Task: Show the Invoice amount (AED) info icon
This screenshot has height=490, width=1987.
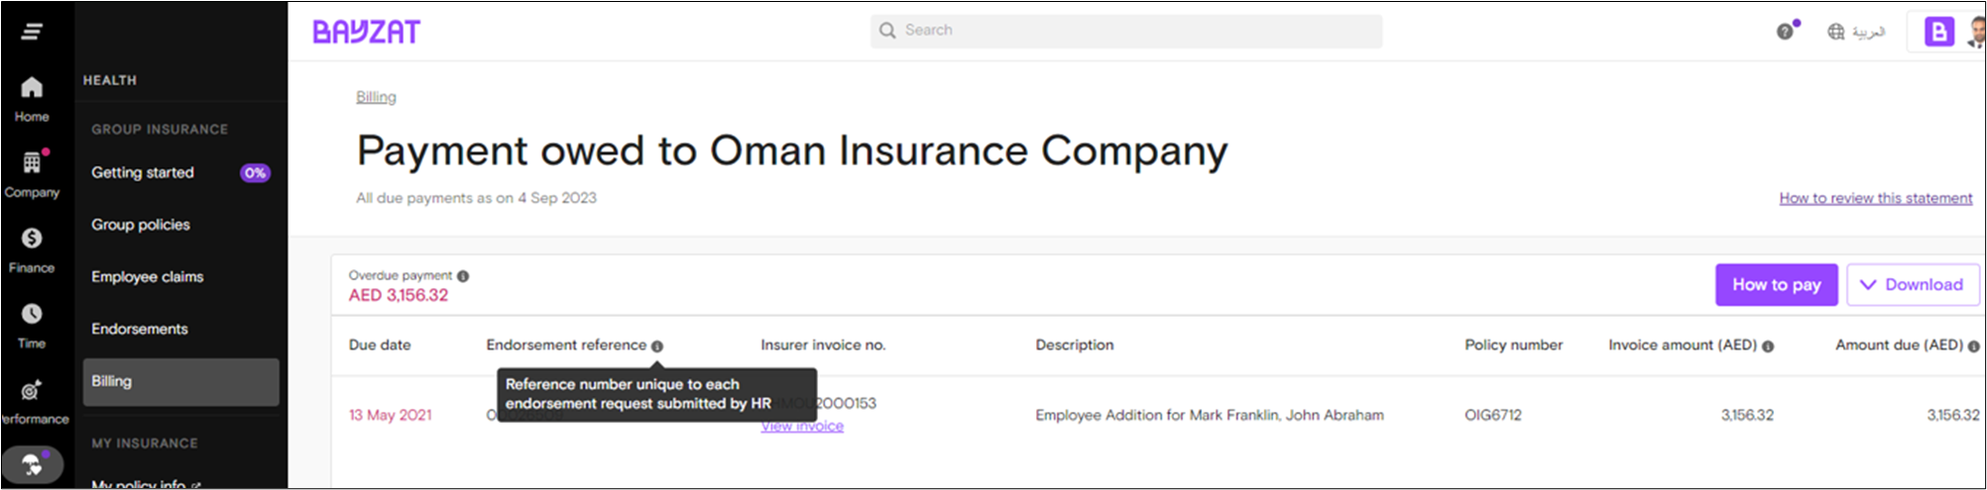Action: (x=1768, y=346)
